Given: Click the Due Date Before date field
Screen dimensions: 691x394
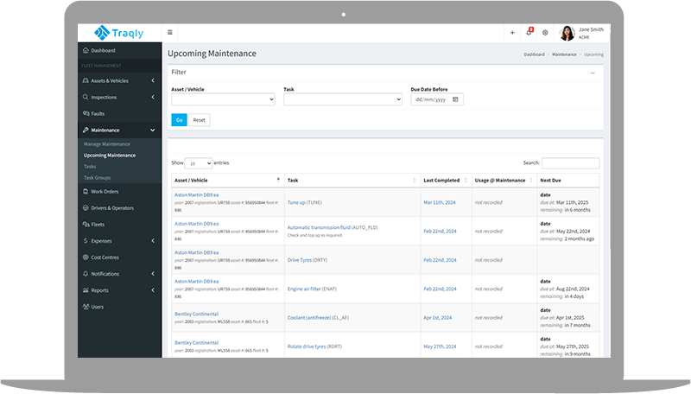Looking at the screenshot, I should click(437, 99).
